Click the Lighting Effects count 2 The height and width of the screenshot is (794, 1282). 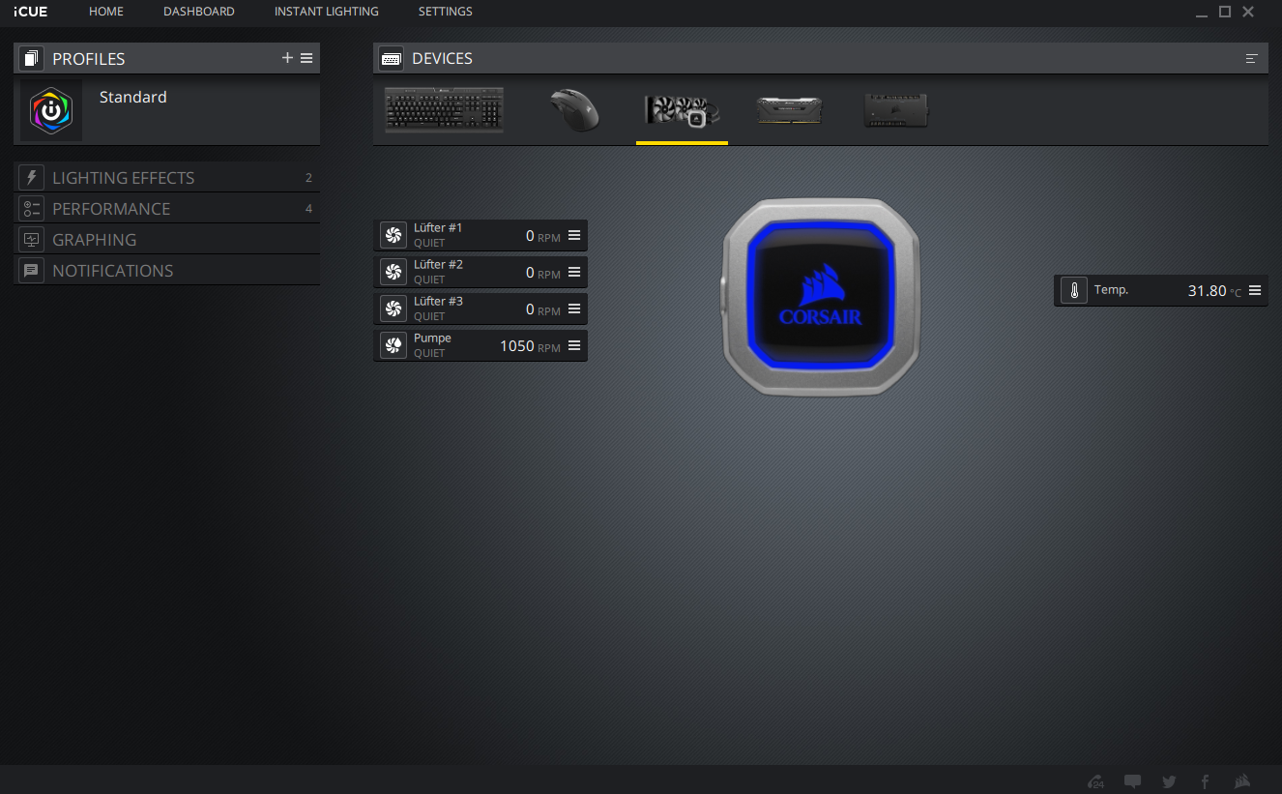(308, 178)
